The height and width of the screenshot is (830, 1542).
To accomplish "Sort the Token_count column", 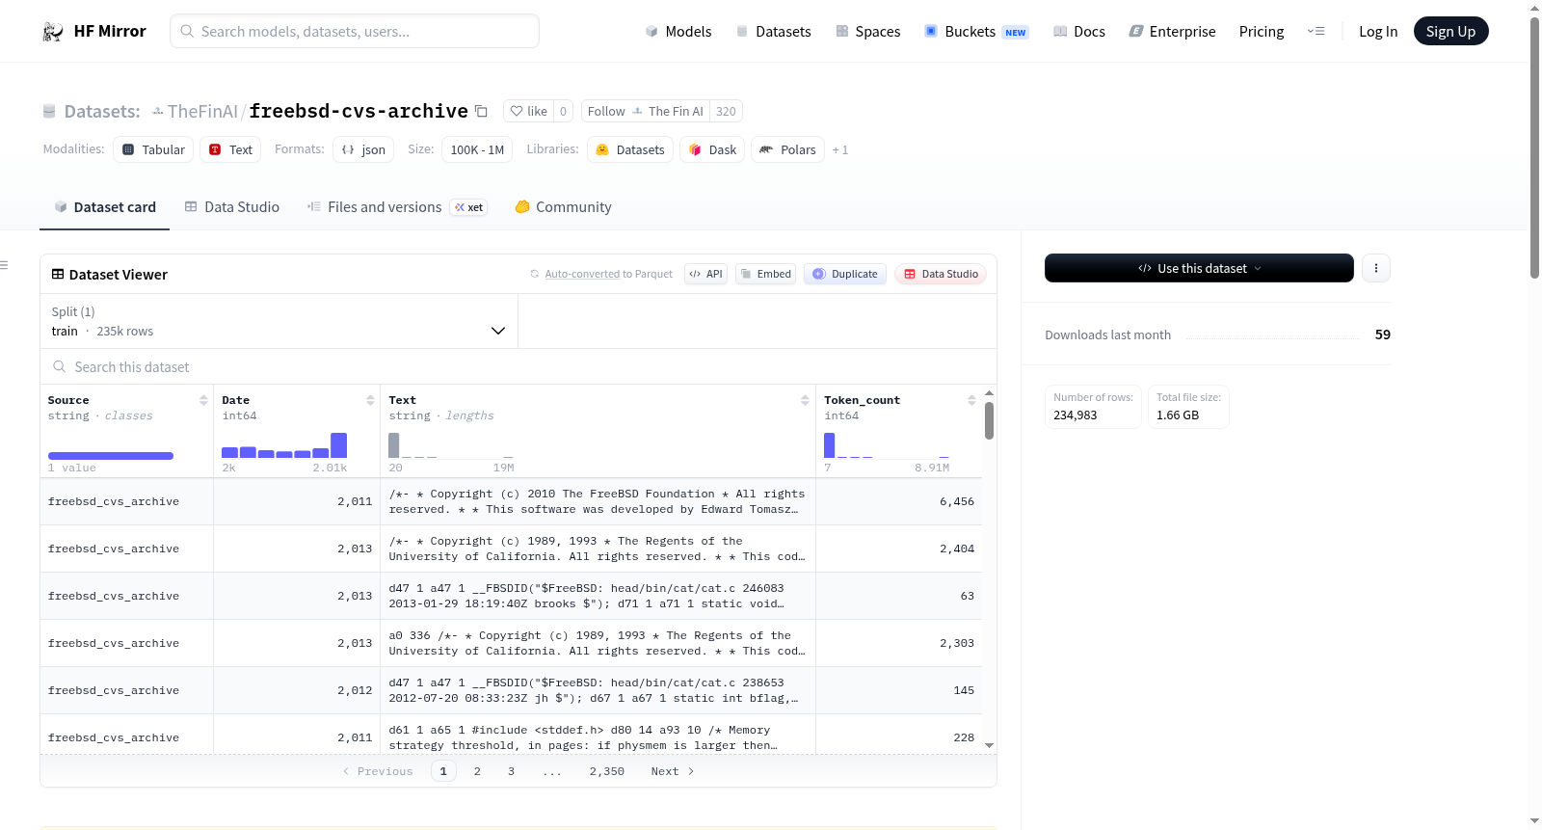I will tap(971, 400).
